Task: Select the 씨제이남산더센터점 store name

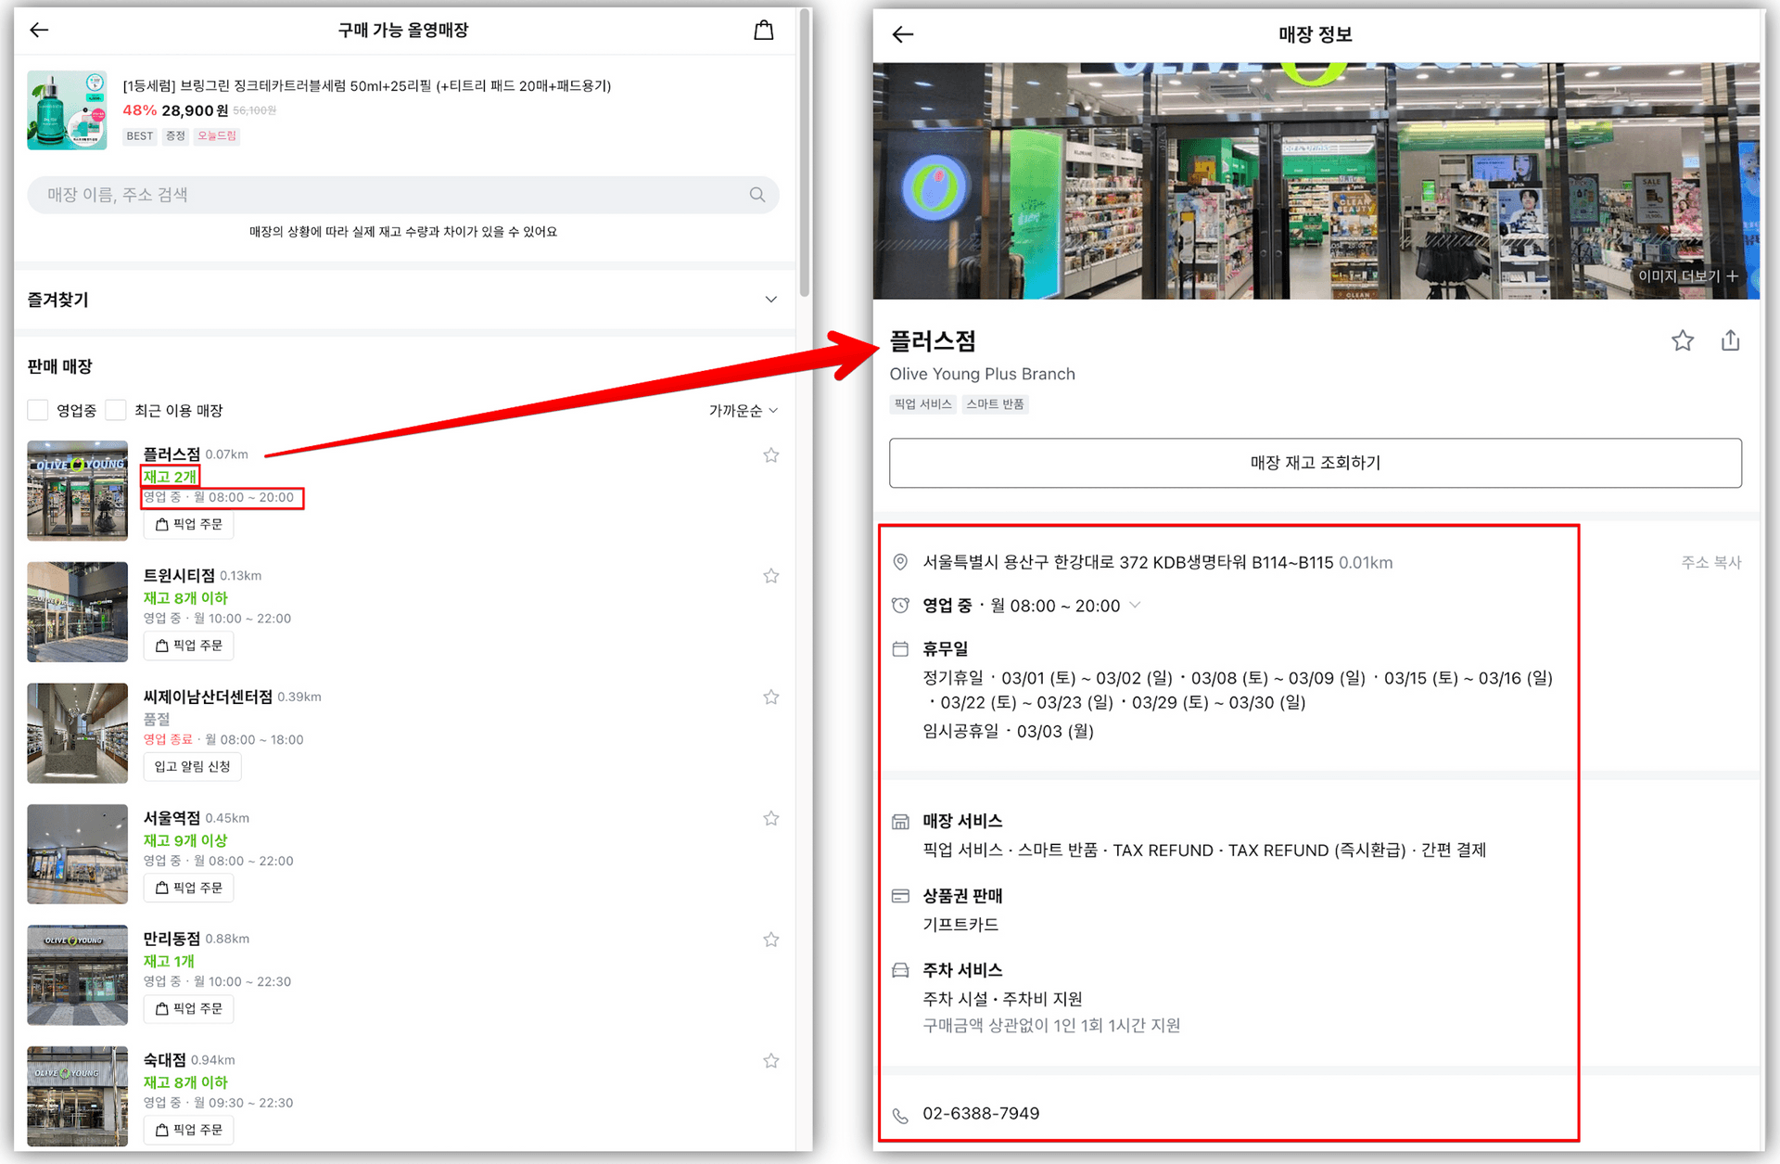Action: 208,697
